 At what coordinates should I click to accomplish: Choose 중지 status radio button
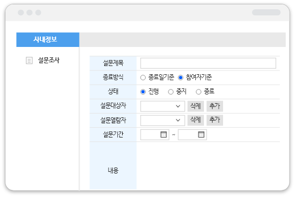[x=171, y=92]
